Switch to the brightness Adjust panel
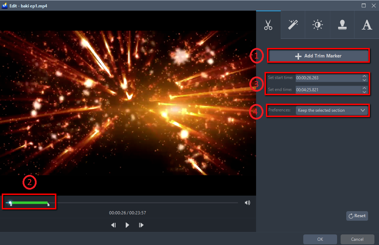 coord(317,24)
